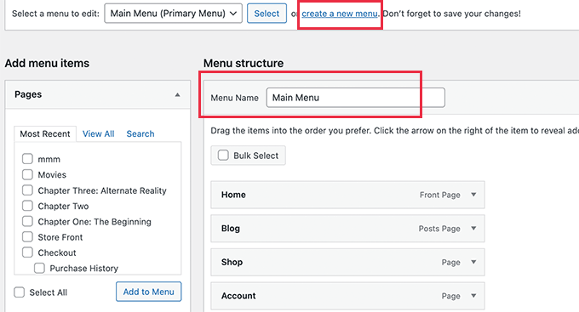
Task: Expand the Home menu item arrow
Action: tap(473, 195)
